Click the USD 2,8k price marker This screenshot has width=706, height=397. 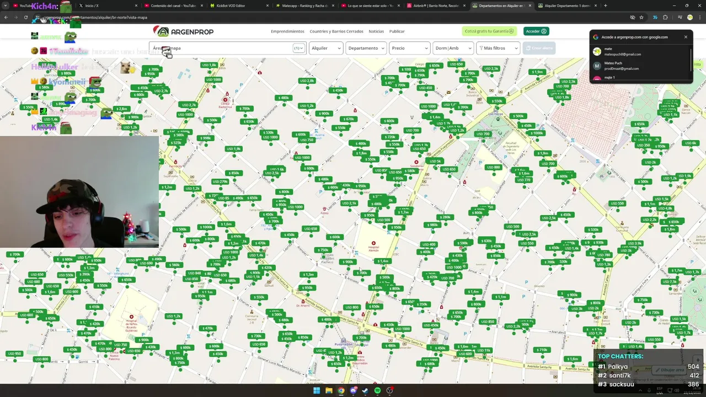coord(307,81)
